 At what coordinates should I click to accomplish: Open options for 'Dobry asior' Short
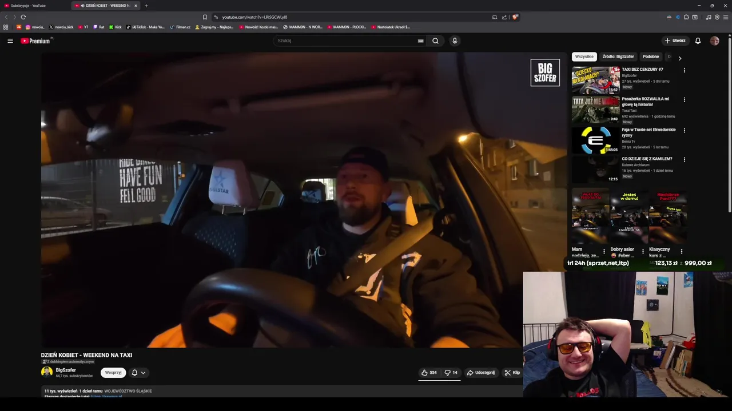point(643,251)
